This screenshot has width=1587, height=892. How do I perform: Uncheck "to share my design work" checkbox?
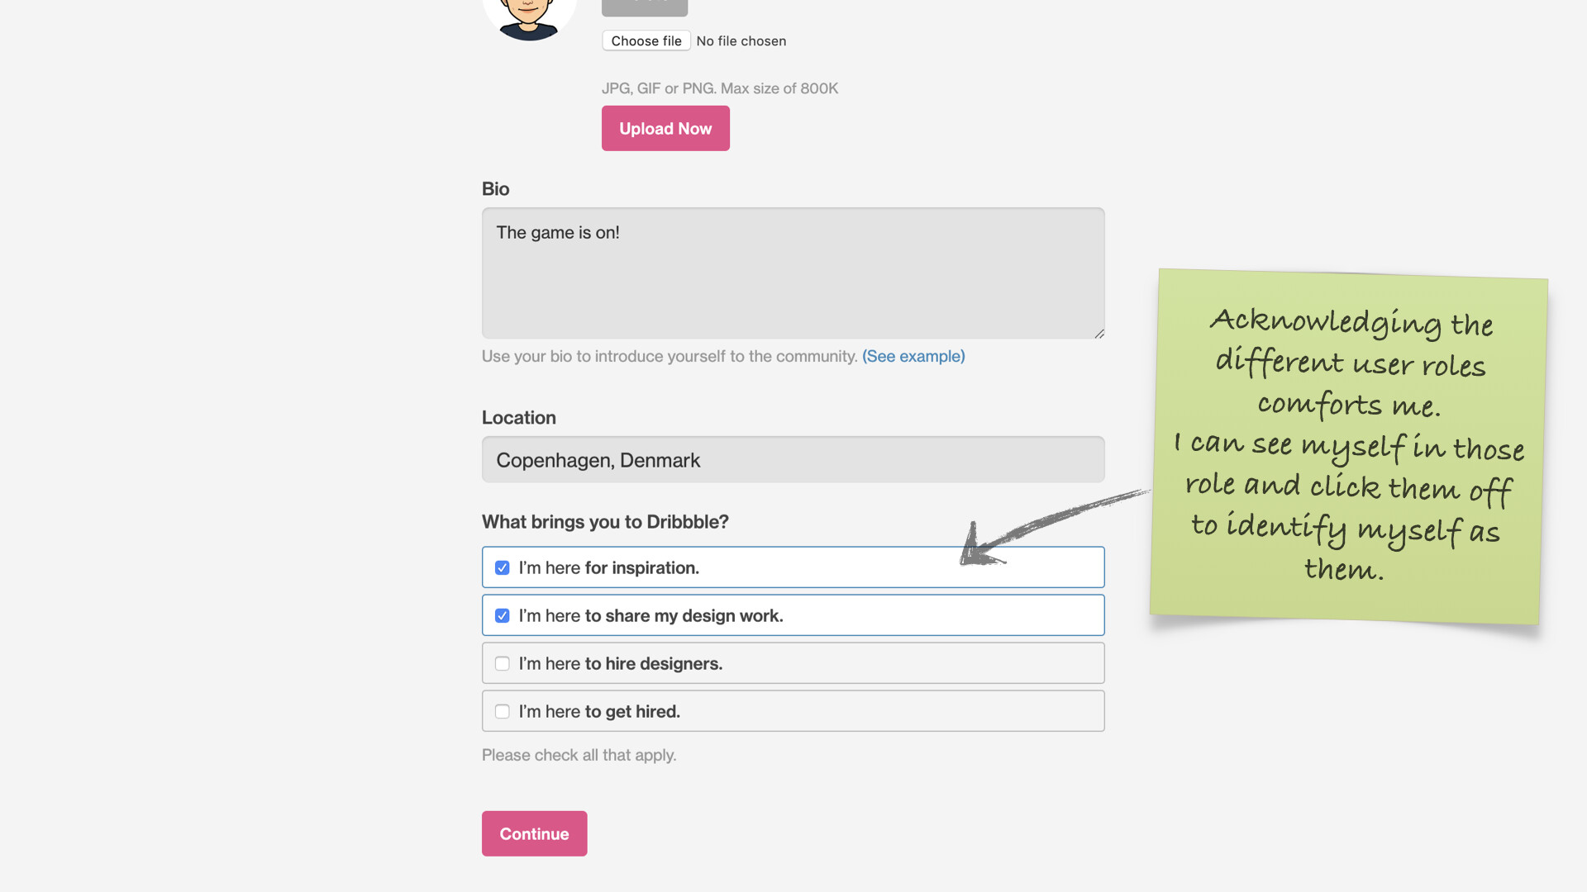502,616
